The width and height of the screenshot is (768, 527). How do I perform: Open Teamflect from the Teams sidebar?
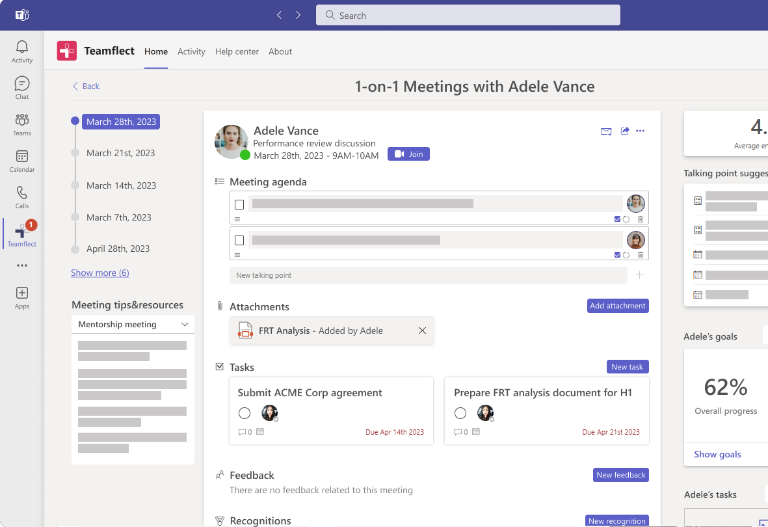coord(21,233)
